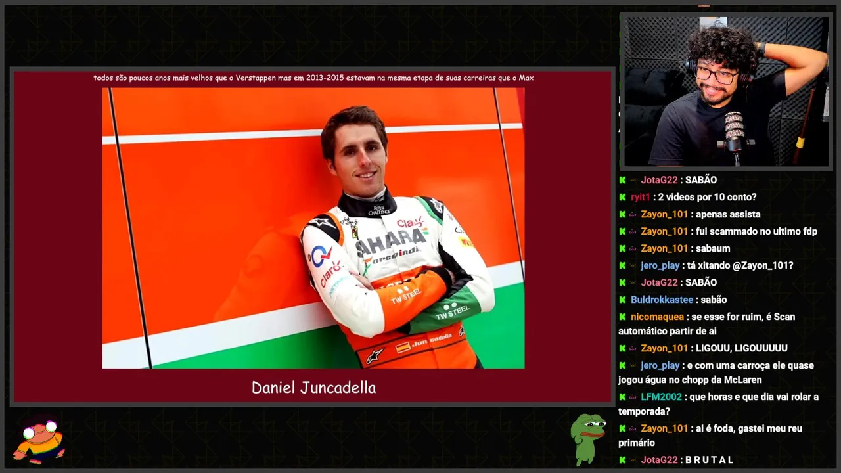Open nicomaquea's chat username
The image size is (841, 473).
click(657, 317)
